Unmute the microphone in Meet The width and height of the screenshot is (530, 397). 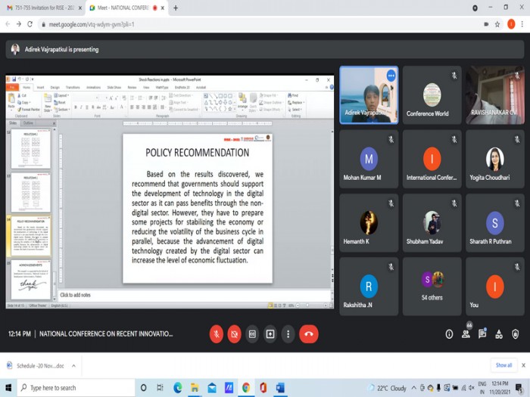[x=217, y=333]
